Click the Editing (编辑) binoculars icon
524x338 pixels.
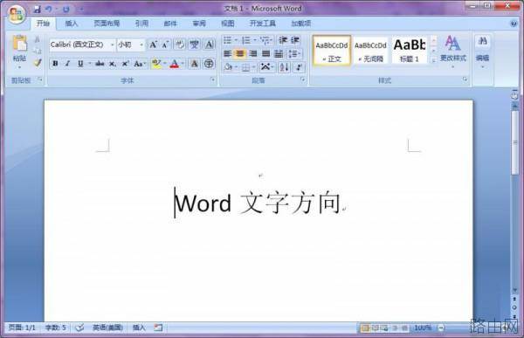pyautogui.click(x=482, y=42)
